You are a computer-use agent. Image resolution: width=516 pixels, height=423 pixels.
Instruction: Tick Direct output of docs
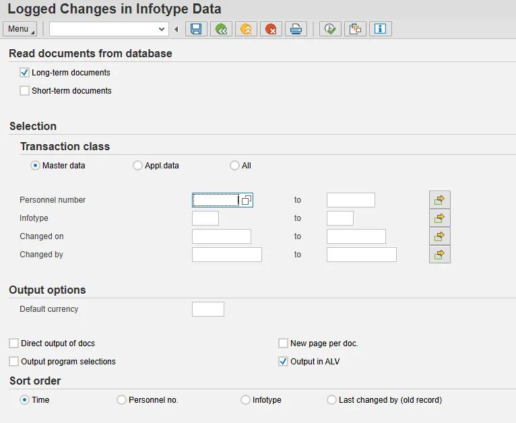(x=14, y=344)
